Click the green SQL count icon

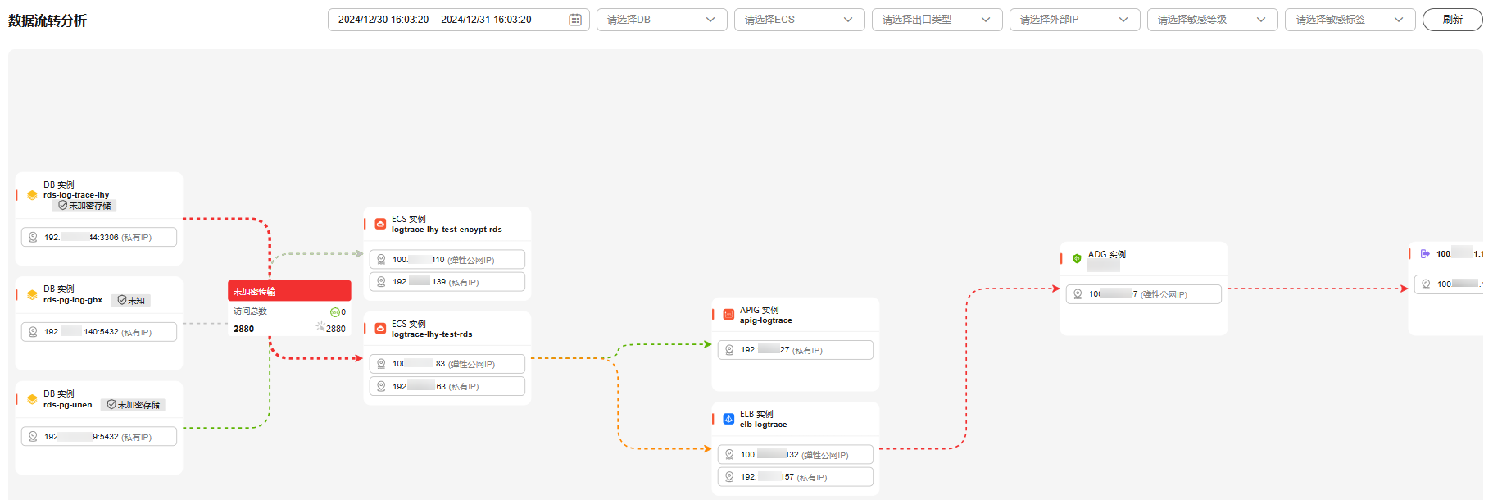(x=334, y=312)
